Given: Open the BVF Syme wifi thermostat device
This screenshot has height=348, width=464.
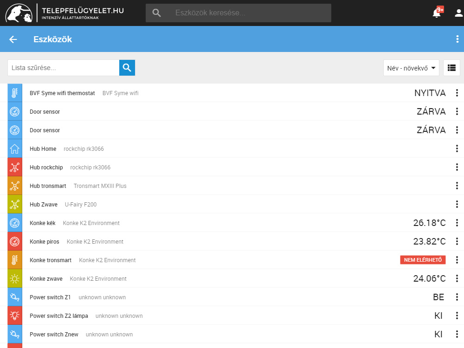Looking at the screenshot, I should coord(62,93).
